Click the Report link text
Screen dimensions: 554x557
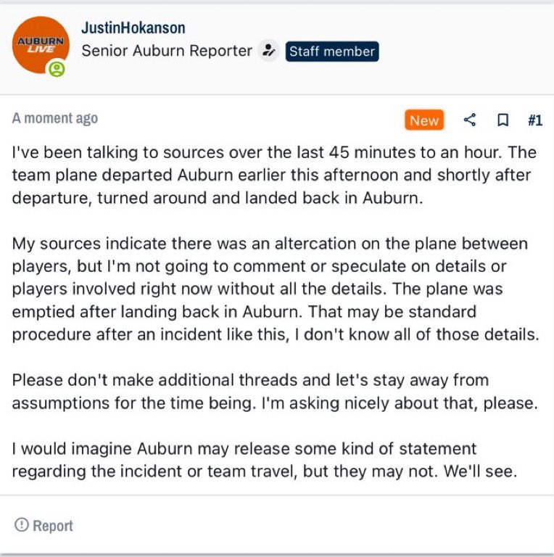point(52,526)
